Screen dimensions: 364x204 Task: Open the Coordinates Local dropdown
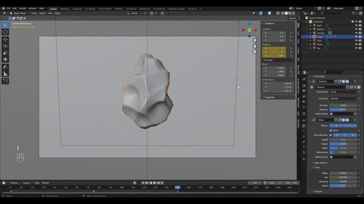point(343,92)
